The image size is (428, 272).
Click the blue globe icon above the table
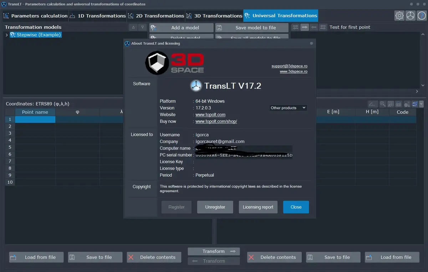415,104
